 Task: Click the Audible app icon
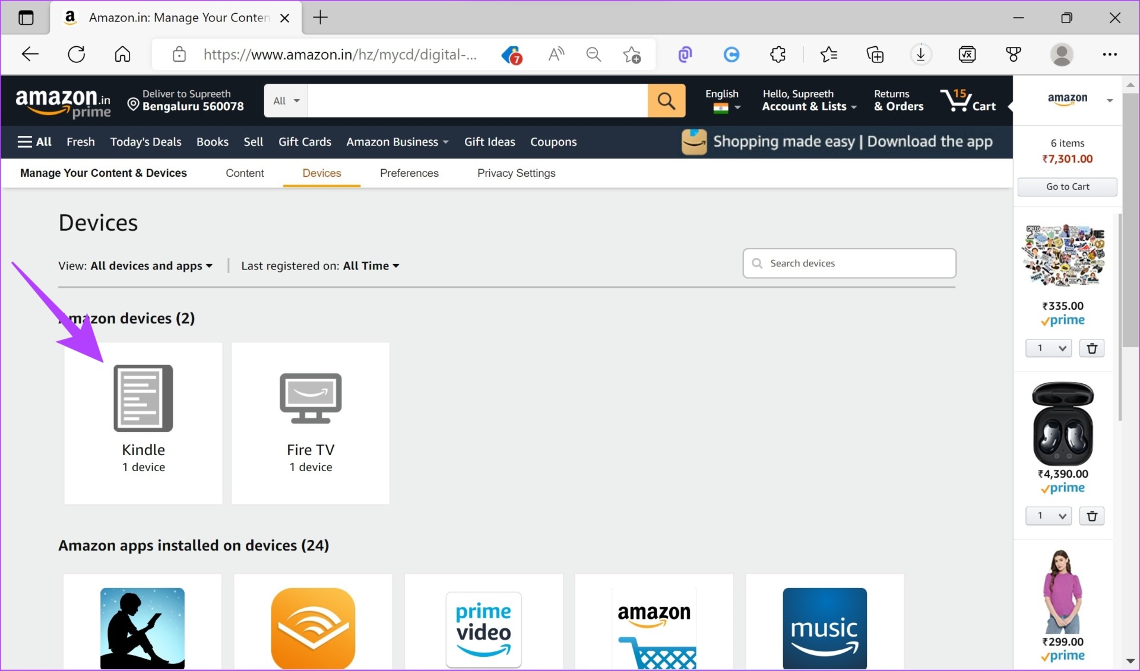(x=313, y=629)
